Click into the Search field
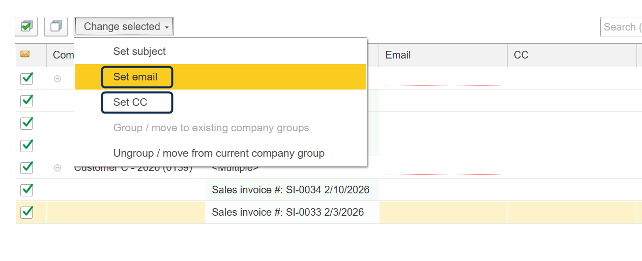The width and height of the screenshot is (642, 261). [621, 27]
